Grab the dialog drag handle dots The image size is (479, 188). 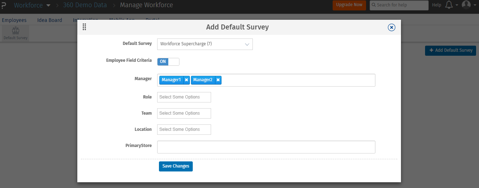[x=84, y=27]
